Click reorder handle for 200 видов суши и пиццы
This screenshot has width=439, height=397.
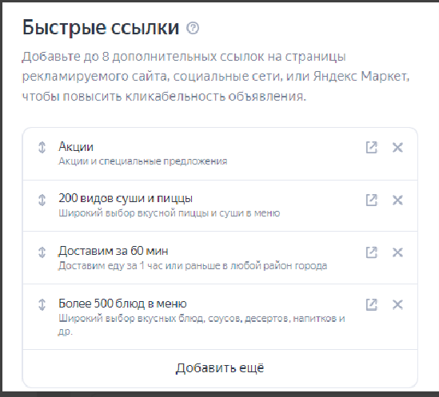pos(42,200)
